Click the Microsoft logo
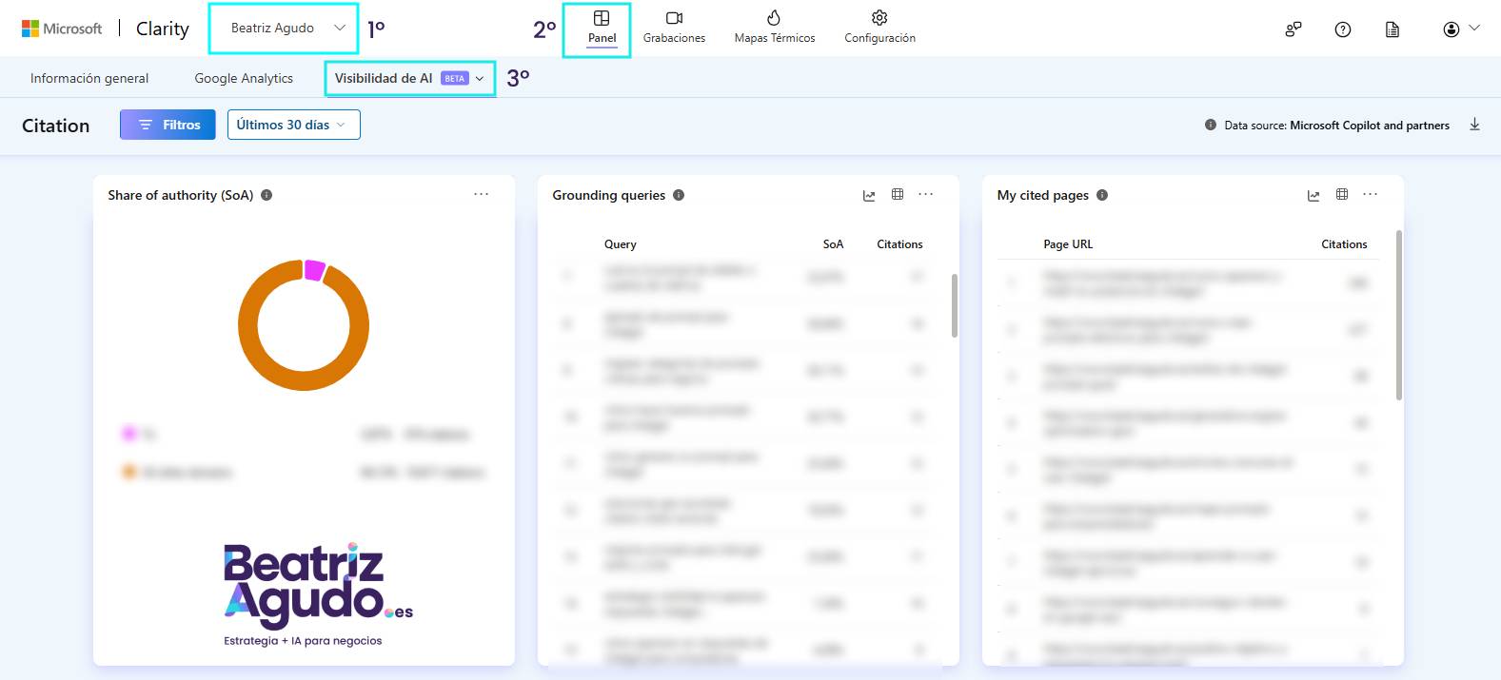 click(x=62, y=29)
